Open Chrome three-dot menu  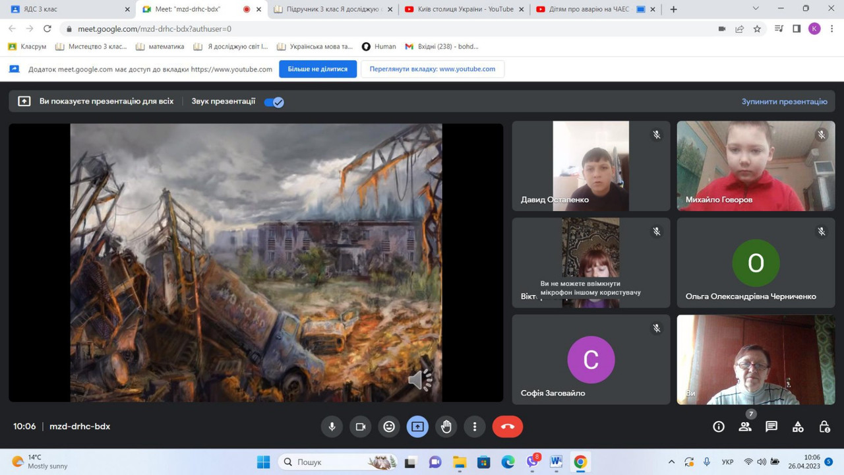831,29
